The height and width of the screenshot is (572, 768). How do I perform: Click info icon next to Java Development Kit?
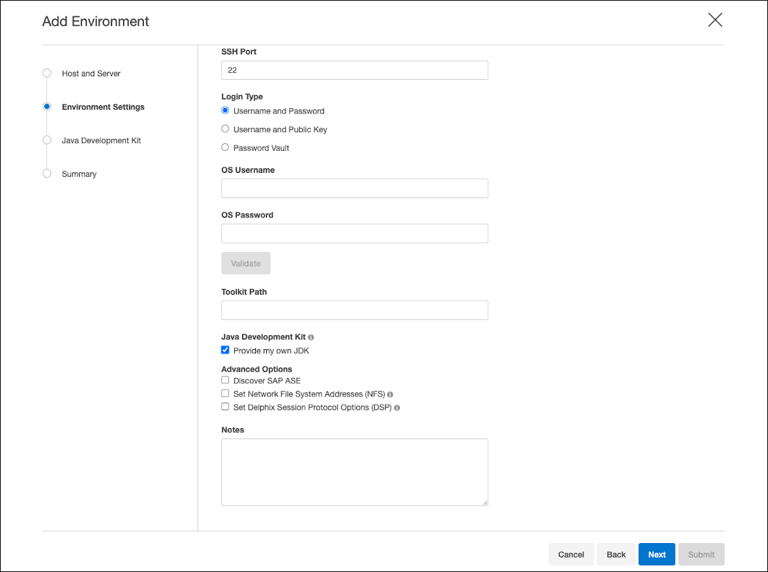tap(311, 338)
